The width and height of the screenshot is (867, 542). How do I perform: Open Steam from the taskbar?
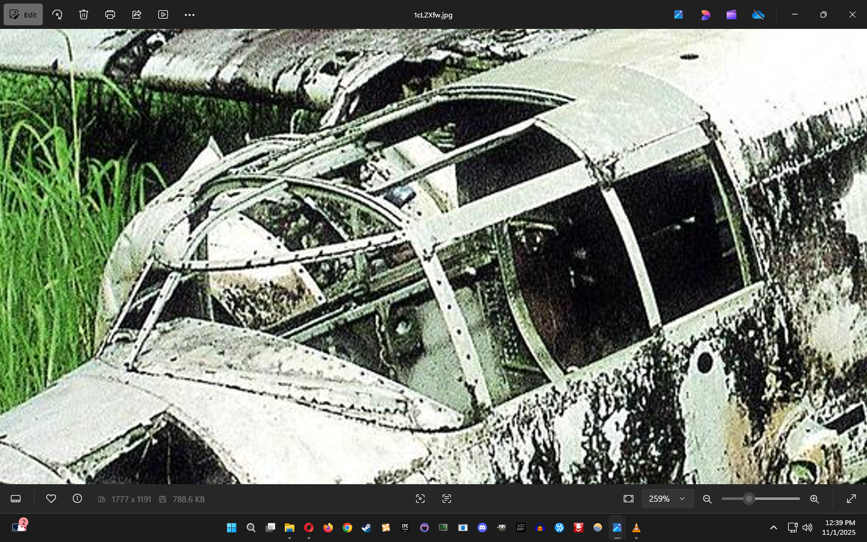[367, 528]
